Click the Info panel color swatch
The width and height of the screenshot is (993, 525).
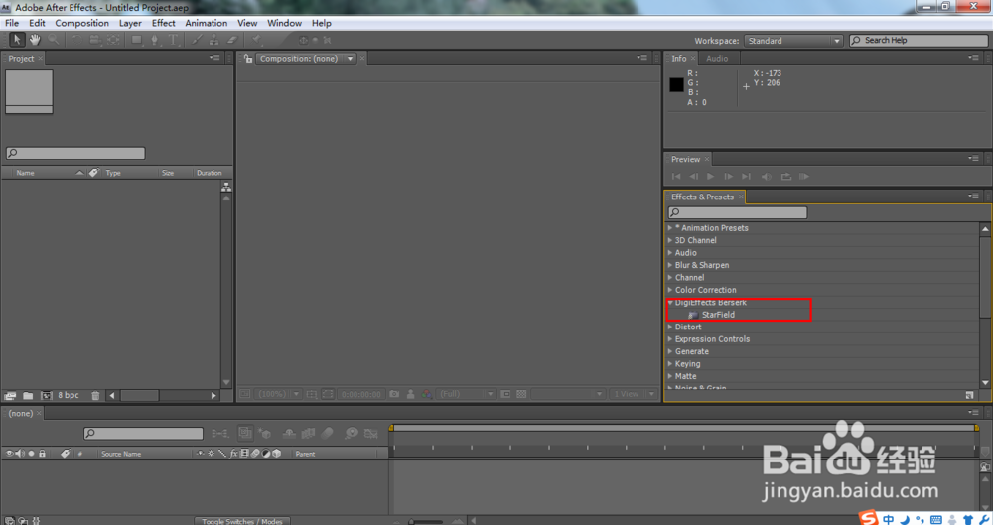pos(676,84)
